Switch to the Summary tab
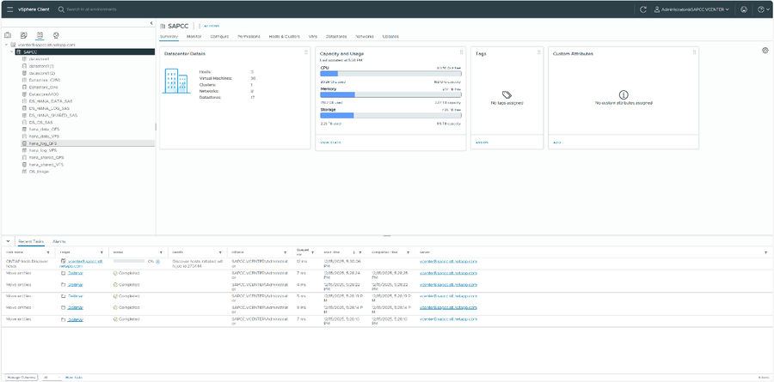 tap(169, 36)
